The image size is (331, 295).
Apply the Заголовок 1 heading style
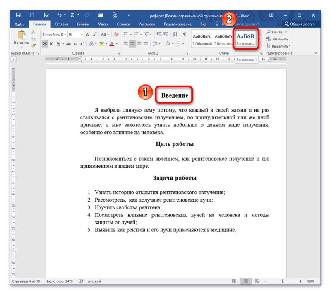[x=246, y=40]
